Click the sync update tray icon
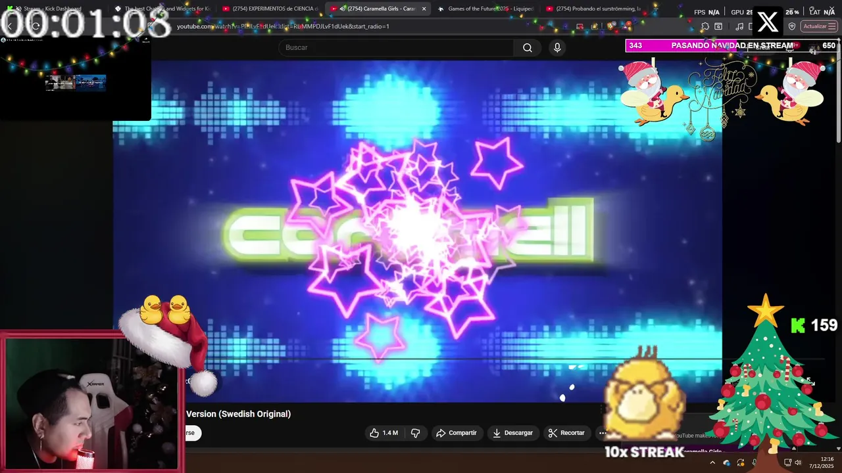The height and width of the screenshot is (473, 842). 741,462
